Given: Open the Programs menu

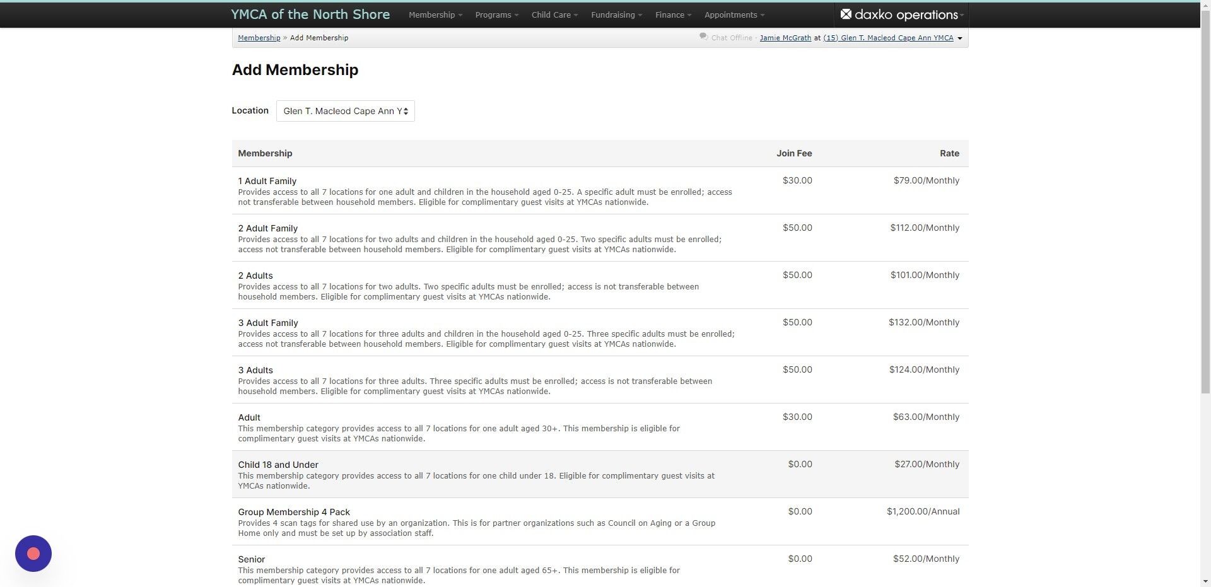Looking at the screenshot, I should (x=497, y=15).
